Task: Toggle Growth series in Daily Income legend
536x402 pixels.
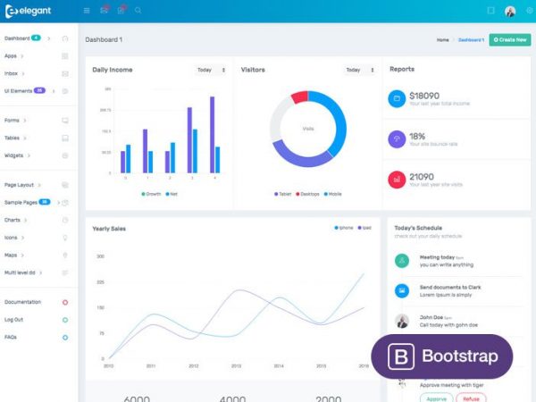Action: tap(151, 194)
